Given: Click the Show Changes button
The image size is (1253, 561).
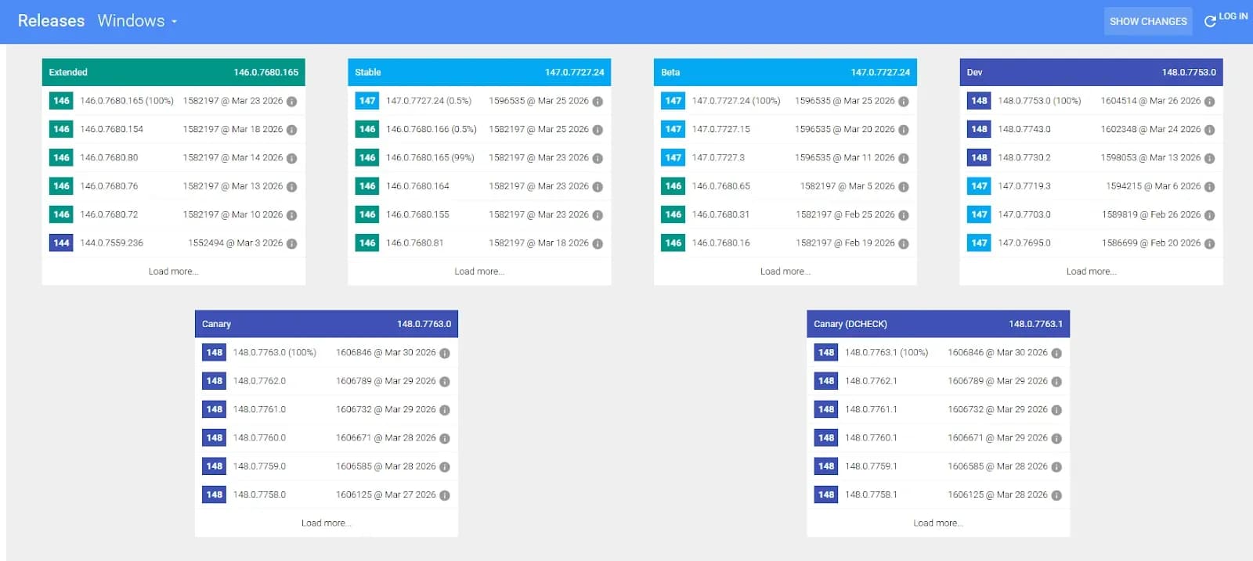Looking at the screenshot, I should click(x=1147, y=21).
